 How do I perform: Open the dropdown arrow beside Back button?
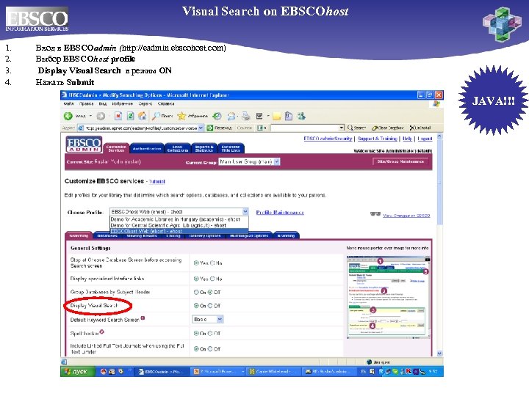90,116
